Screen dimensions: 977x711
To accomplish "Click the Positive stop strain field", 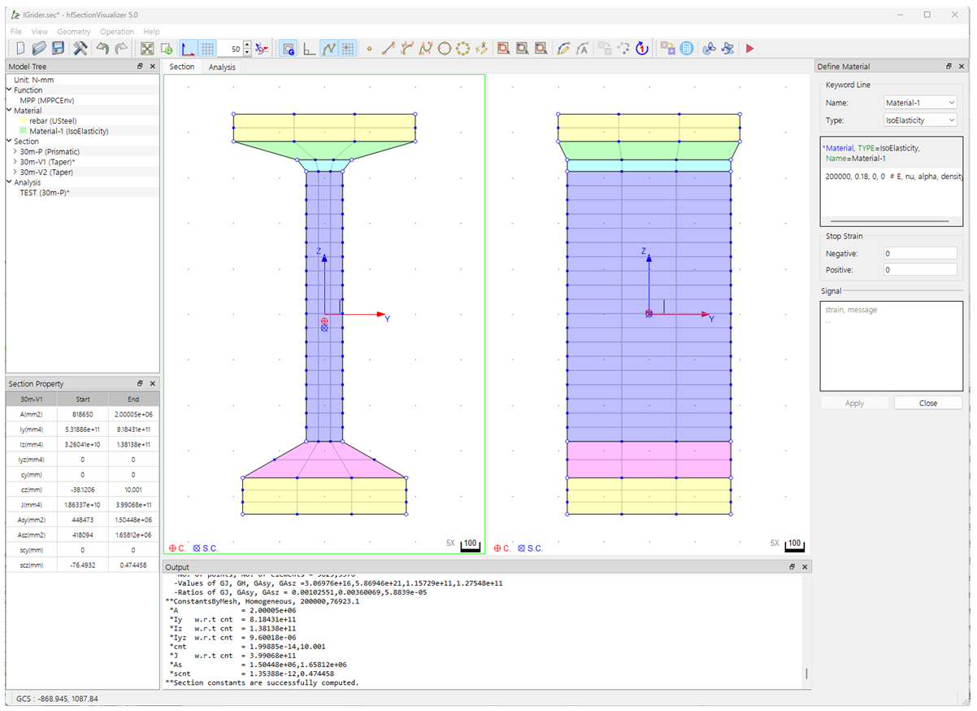I will [921, 269].
